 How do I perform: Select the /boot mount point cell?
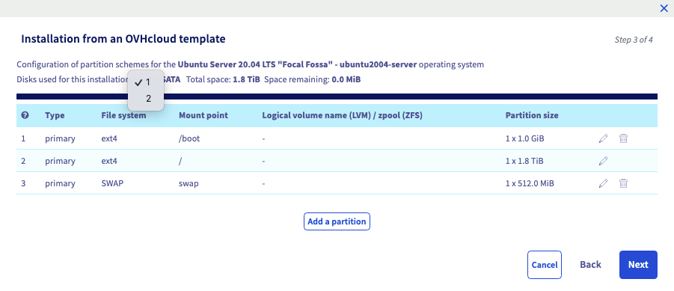(x=189, y=138)
